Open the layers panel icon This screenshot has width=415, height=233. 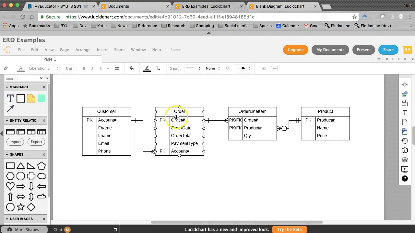[405, 160]
